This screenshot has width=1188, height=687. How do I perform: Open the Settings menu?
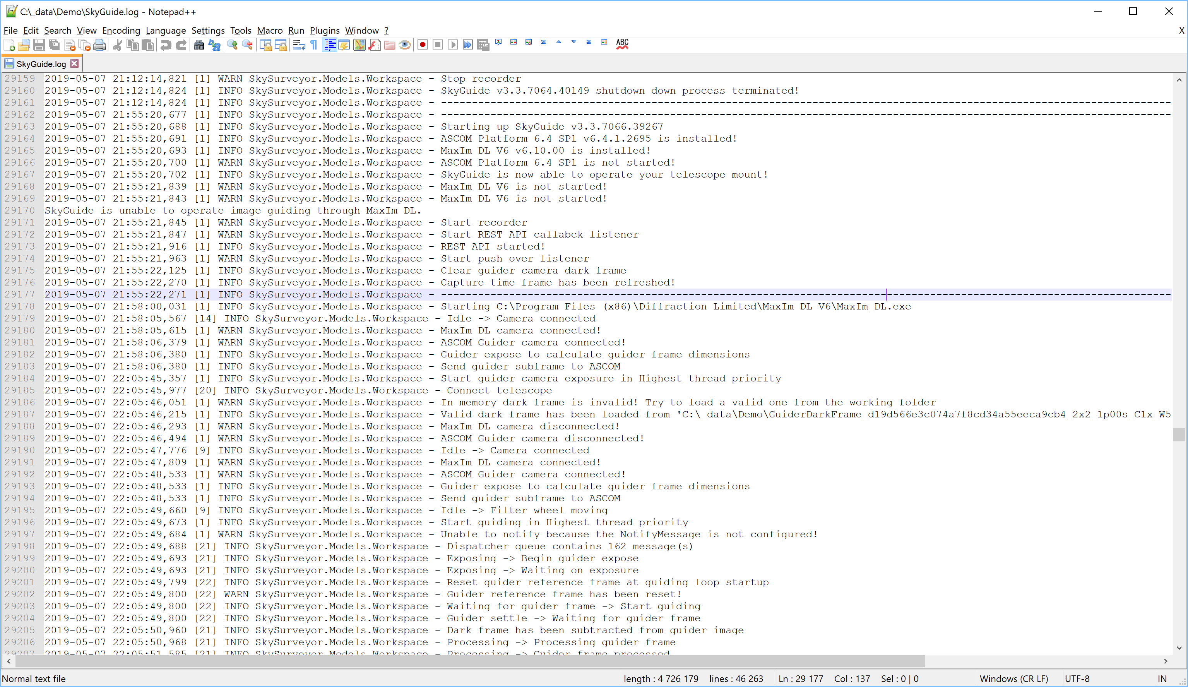click(208, 31)
